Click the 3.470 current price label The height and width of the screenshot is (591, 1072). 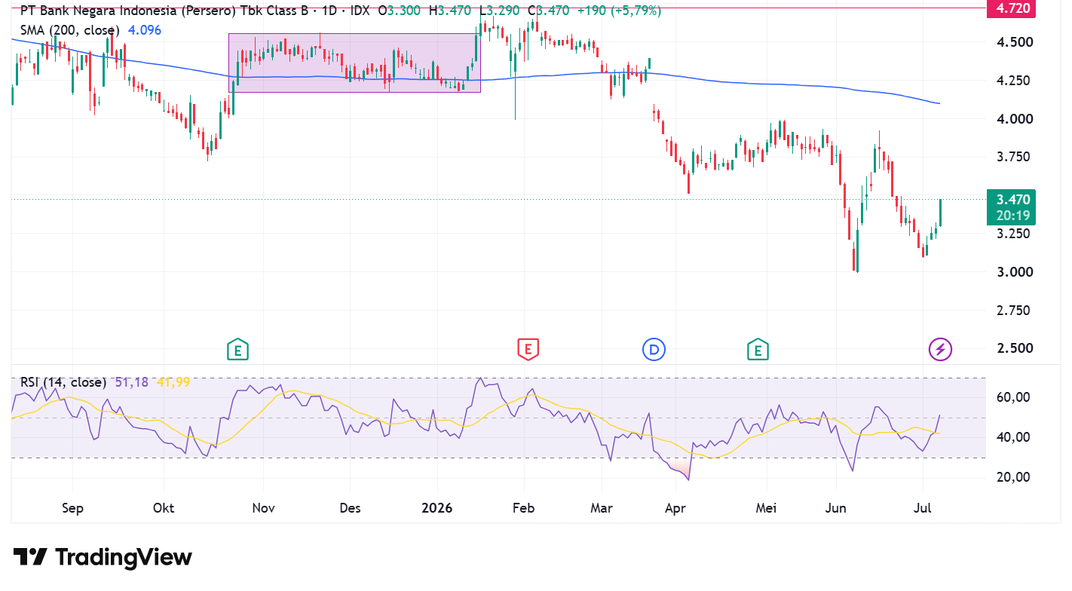(x=1012, y=200)
